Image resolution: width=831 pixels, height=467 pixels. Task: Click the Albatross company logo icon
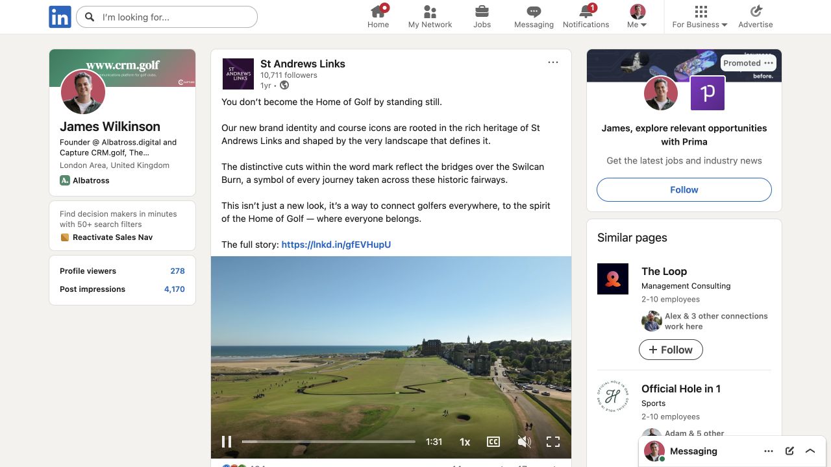[x=65, y=180]
